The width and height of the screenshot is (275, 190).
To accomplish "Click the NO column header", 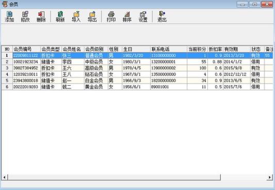I will click(x=7, y=49).
